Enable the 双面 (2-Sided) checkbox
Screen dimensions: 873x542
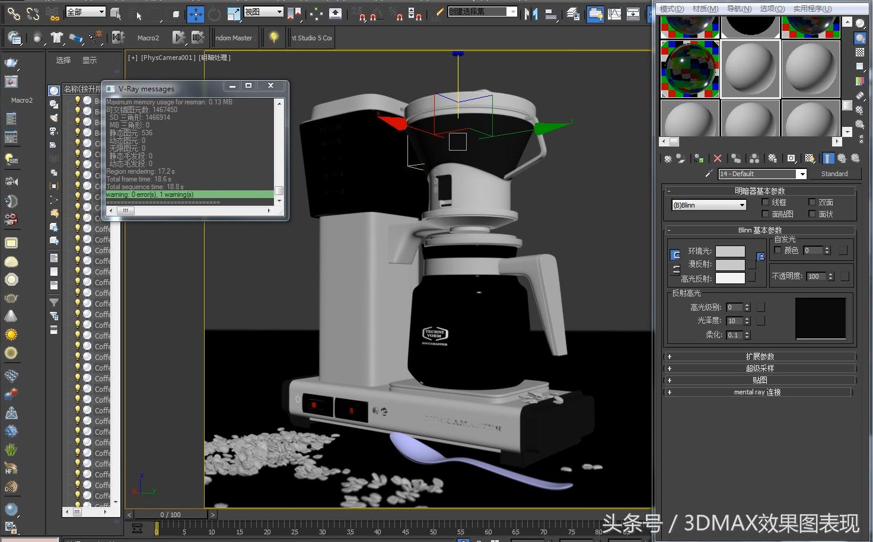(812, 202)
